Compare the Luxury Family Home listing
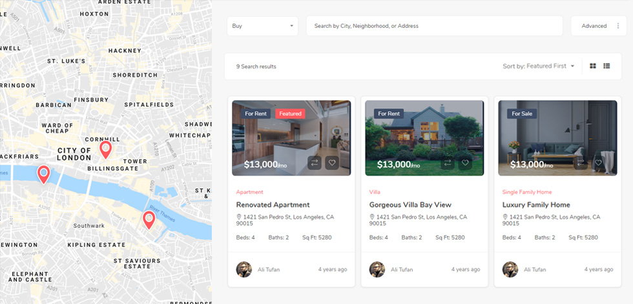 (581, 163)
